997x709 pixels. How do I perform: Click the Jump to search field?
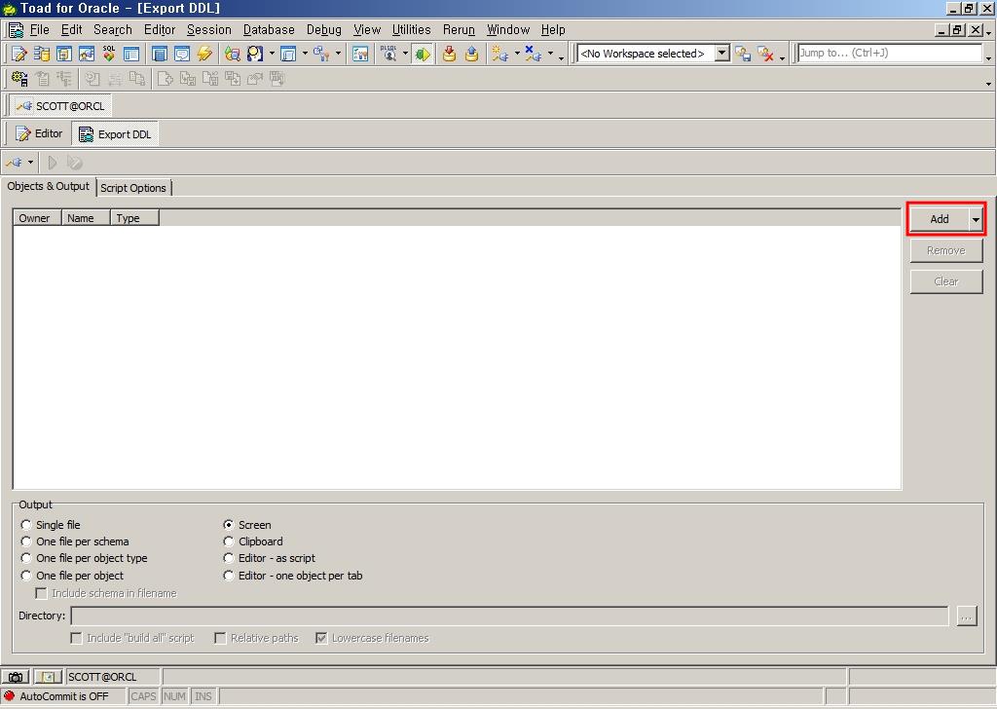click(x=888, y=54)
